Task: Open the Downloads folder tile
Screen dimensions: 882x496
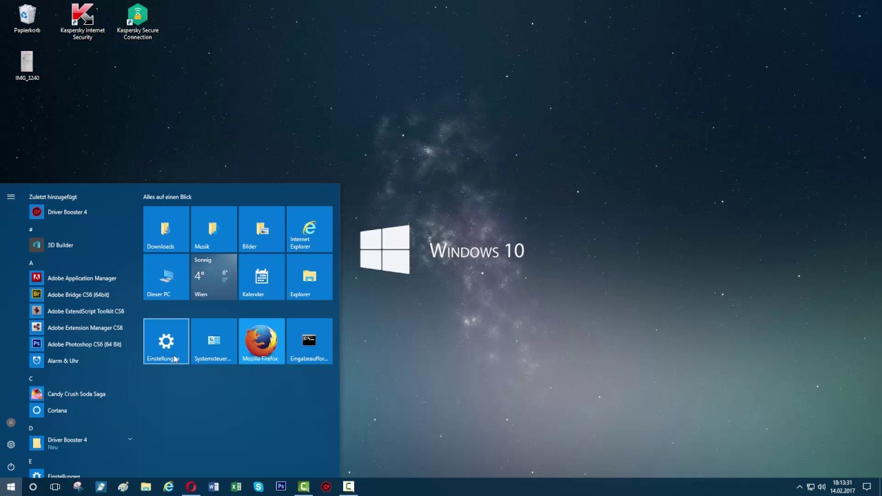Action: 166,229
